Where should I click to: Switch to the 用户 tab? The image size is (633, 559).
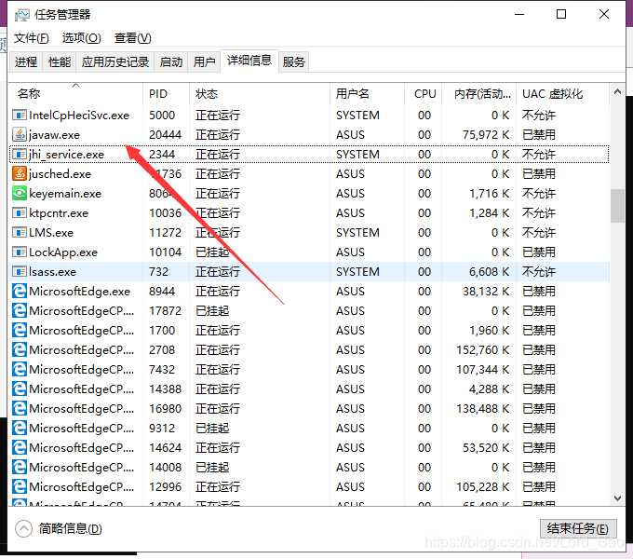pos(204,61)
